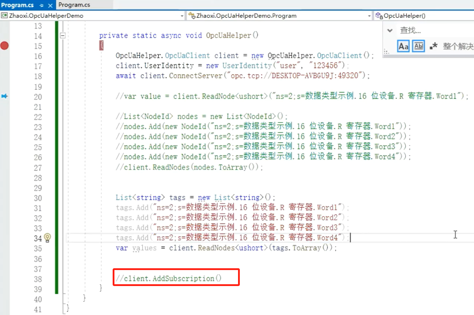Click the OpcUaHelper() method icon in navigation bar
This screenshot has width=474, height=315.
(379, 16)
